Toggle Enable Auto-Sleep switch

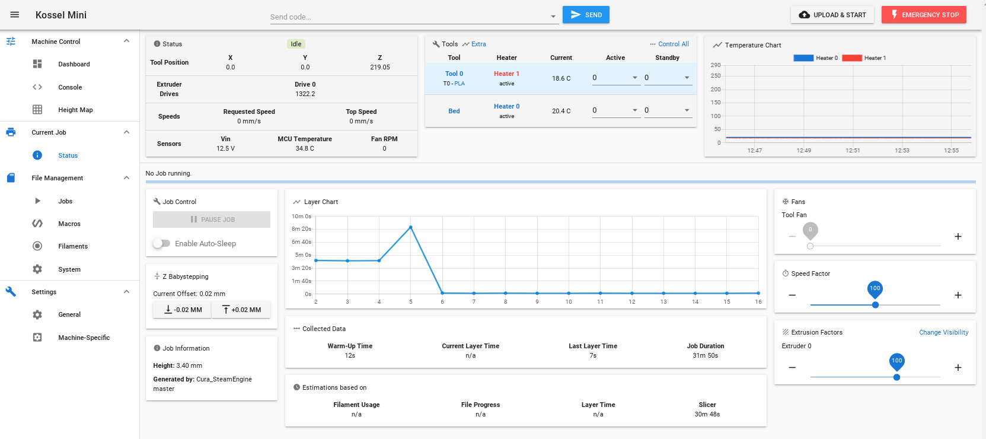(161, 243)
